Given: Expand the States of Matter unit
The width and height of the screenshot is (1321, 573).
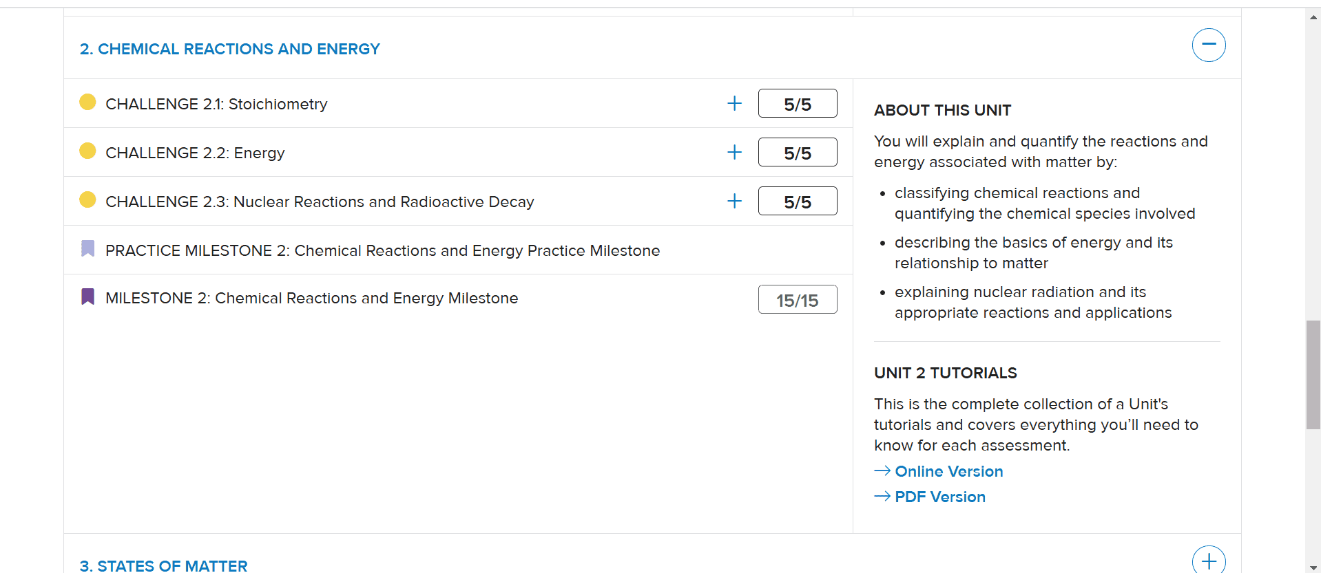Looking at the screenshot, I should [x=1208, y=561].
